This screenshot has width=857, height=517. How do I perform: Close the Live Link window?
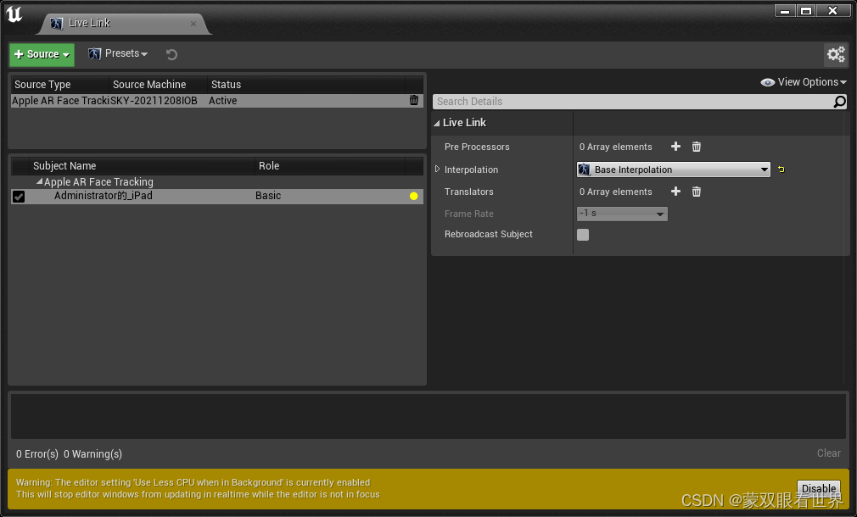click(x=833, y=11)
